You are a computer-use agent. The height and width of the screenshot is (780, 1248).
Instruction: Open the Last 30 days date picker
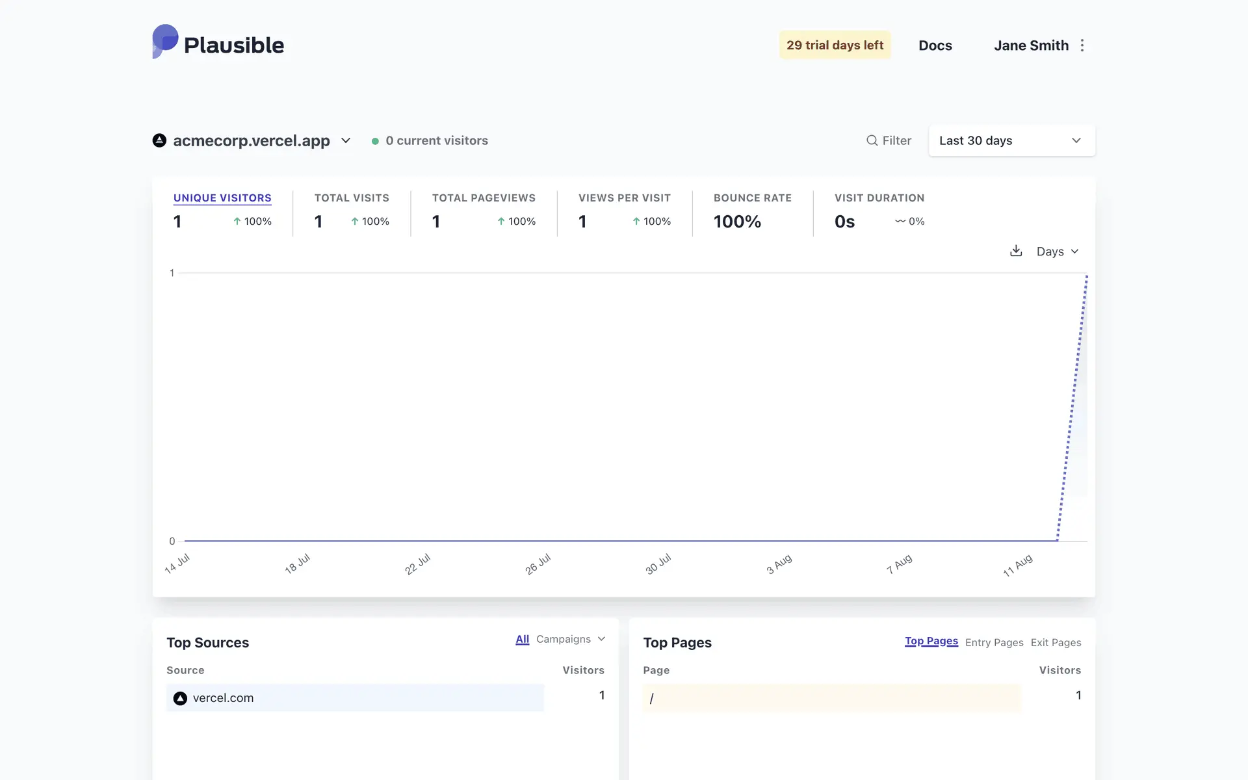[1011, 140]
